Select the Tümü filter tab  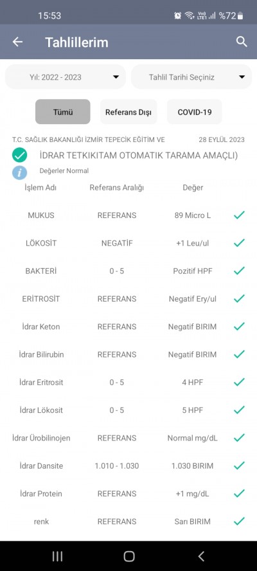62,112
